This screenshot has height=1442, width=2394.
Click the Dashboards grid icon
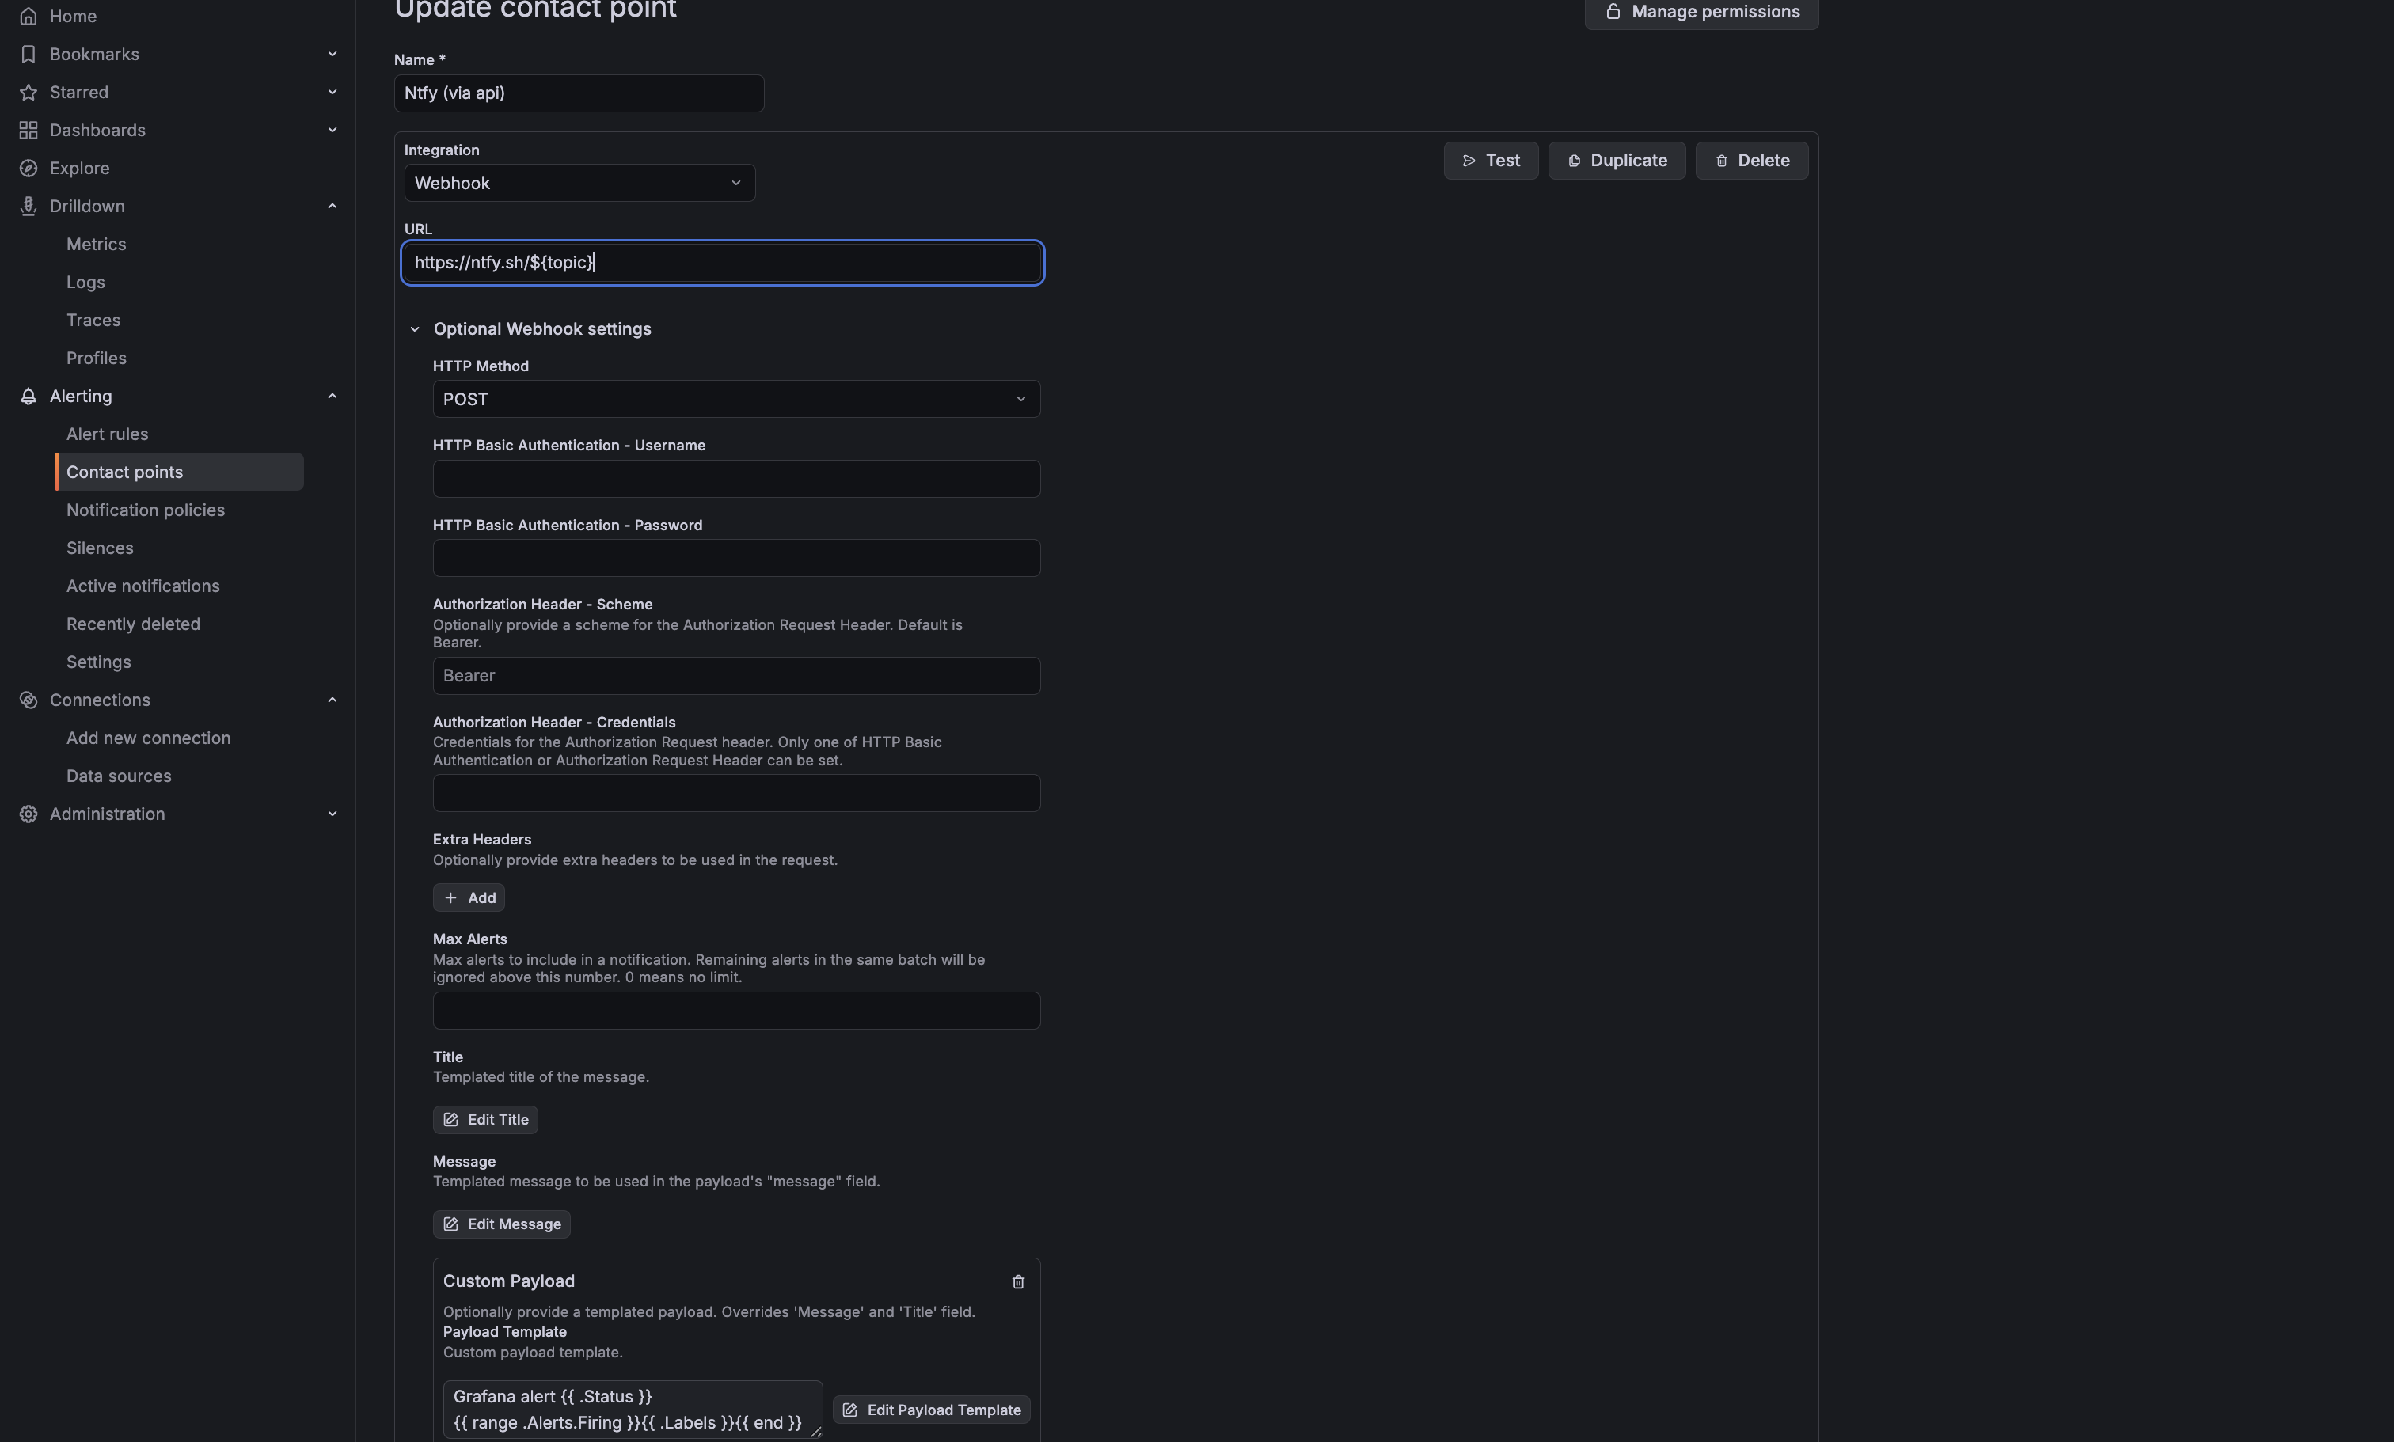[x=29, y=129]
